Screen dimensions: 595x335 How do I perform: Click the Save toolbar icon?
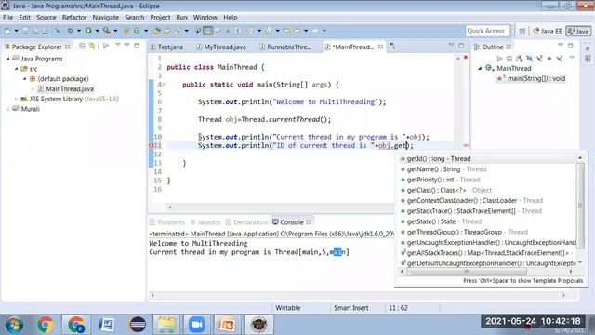coord(25,31)
